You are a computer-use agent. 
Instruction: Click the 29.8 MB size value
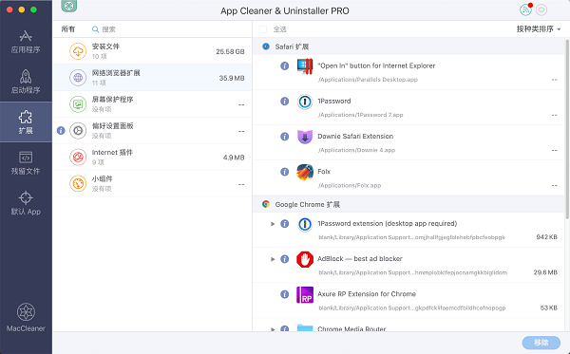(545, 272)
